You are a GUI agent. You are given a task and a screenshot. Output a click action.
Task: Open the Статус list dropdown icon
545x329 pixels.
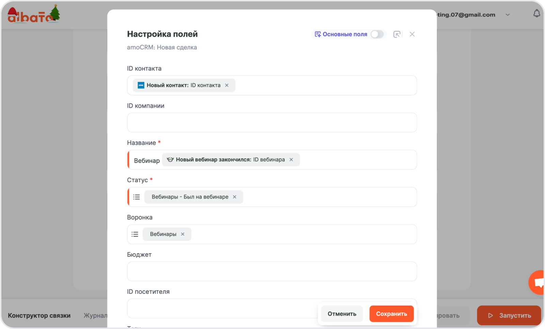point(137,197)
